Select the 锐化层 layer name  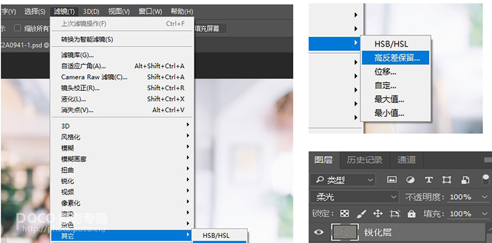378,233
